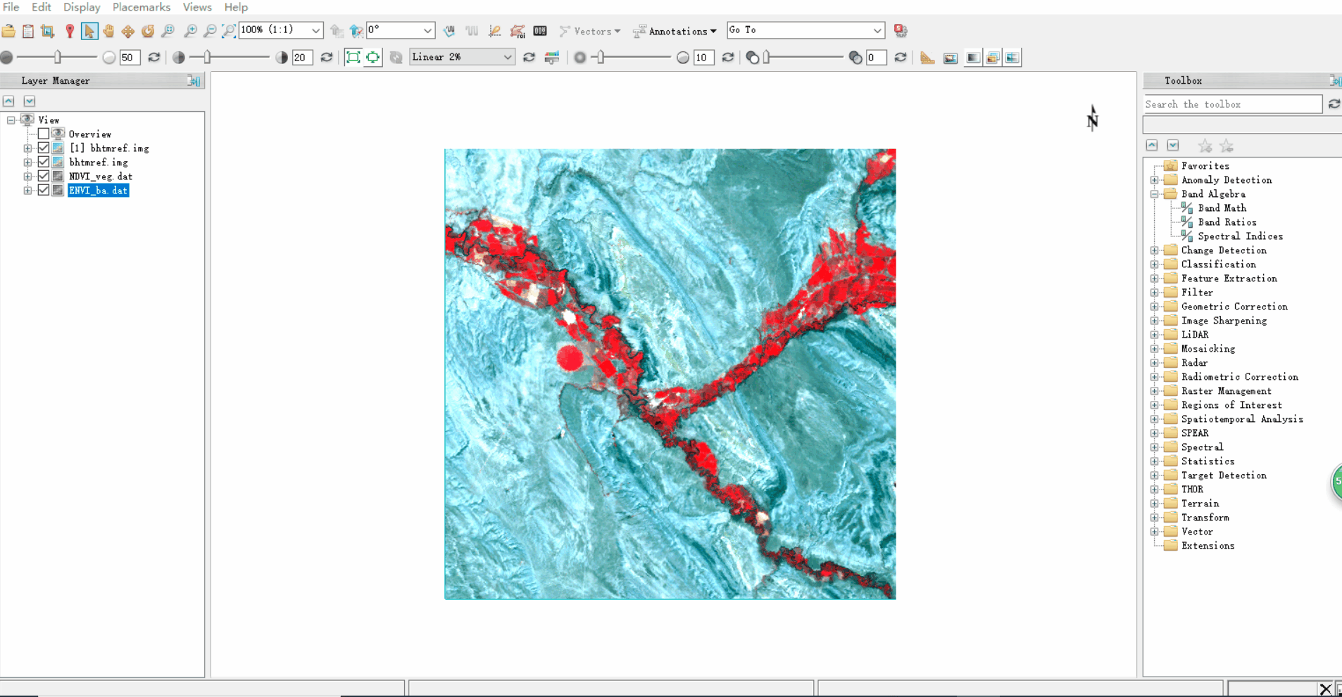Adjust the brightness slider
This screenshot has width=1342, height=697.
(x=58, y=58)
